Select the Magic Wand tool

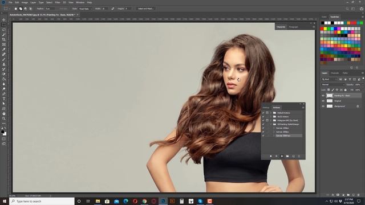point(4,35)
